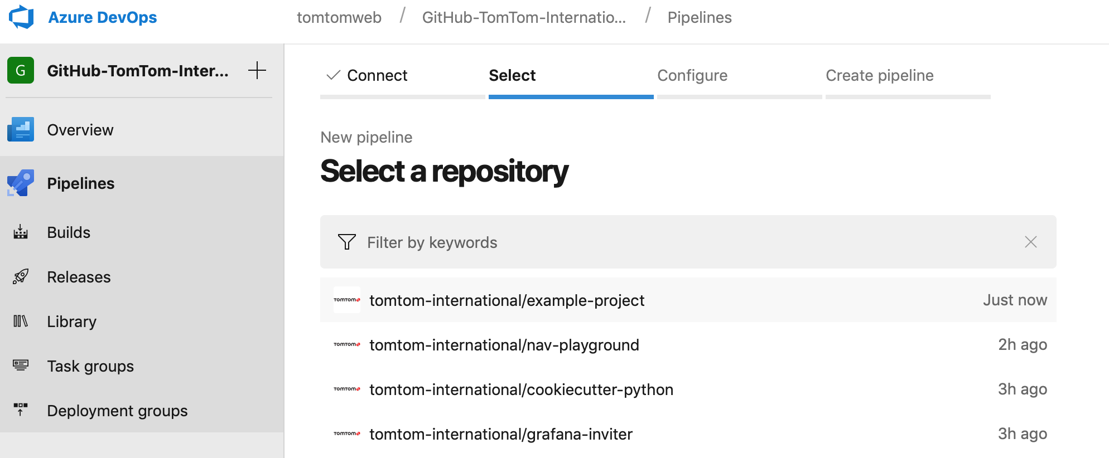1109x458 pixels.
Task: Open tomtomweb organization breadcrumb
Action: (x=339, y=17)
